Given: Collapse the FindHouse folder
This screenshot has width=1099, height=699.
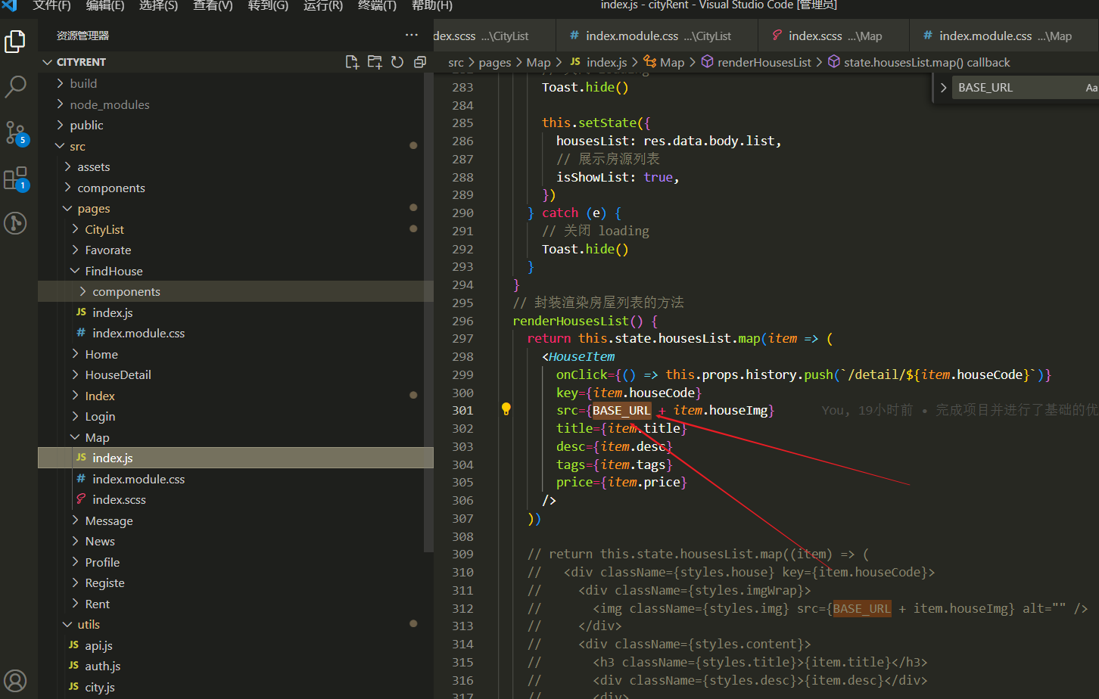Looking at the screenshot, I should tap(236, 271).
